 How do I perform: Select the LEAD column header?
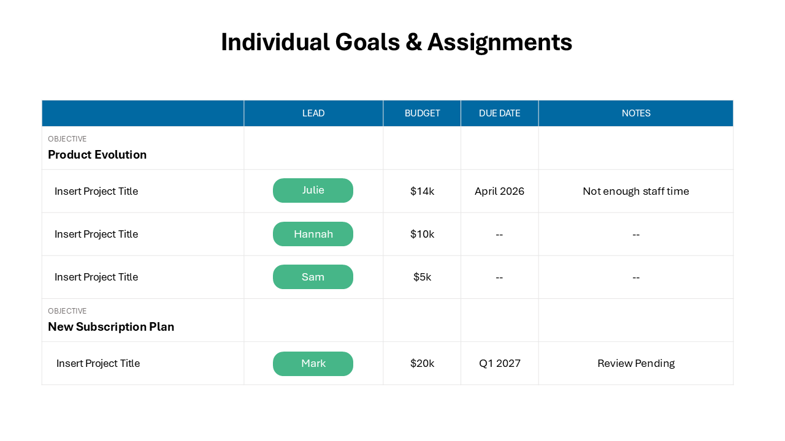313,113
